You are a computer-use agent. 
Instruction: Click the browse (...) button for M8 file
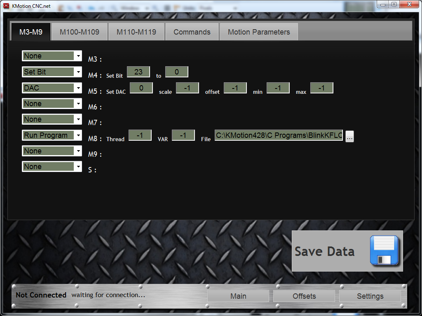tap(349, 137)
